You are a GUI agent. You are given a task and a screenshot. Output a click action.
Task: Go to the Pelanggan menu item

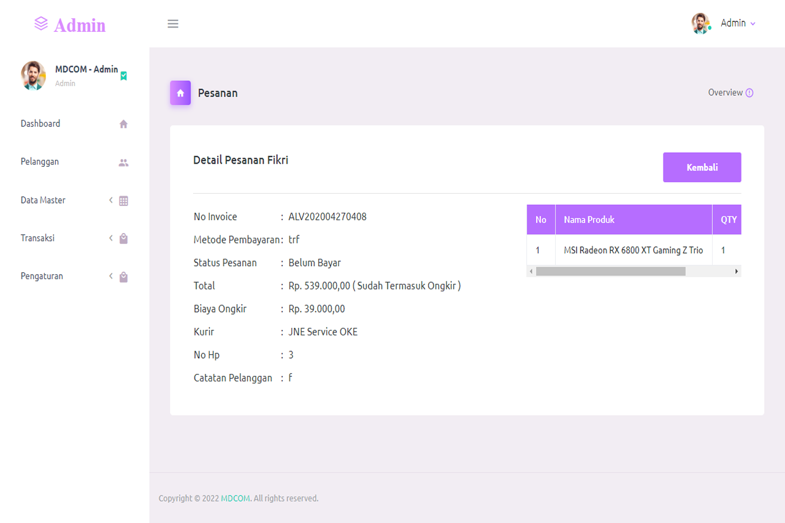tap(40, 162)
